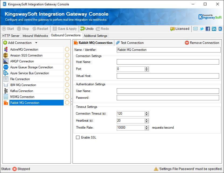Click the Name / Identifier field
The height and width of the screenshot is (173, 224).
(168, 50)
